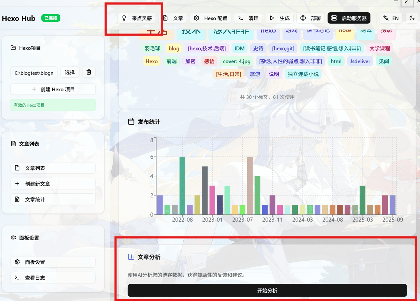Viewport: 420px width, 301px height.
Task: Click the 来点灵感 lightbulb button
Action: (137, 18)
